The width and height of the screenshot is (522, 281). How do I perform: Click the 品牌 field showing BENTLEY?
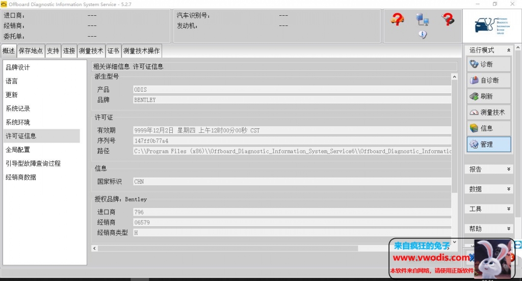(x=292, y=100)
